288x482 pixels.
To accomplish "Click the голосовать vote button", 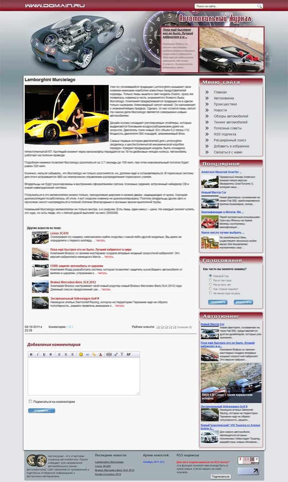I will [x=218, y=302].
